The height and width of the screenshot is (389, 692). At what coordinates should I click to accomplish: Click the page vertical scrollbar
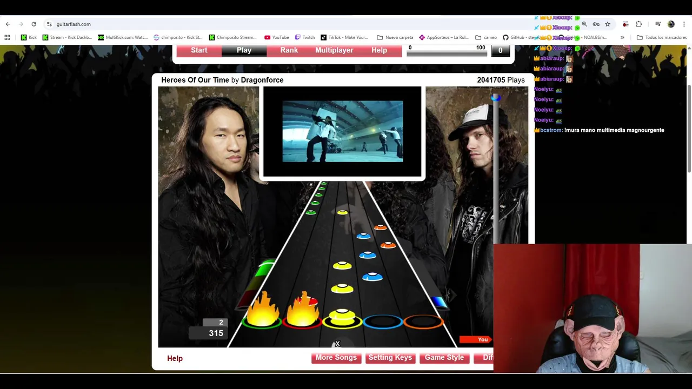coord(689,129)
